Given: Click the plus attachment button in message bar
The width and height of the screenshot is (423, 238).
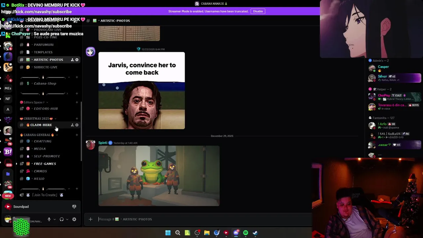Looking at the screenshot, I should [90, 219].
